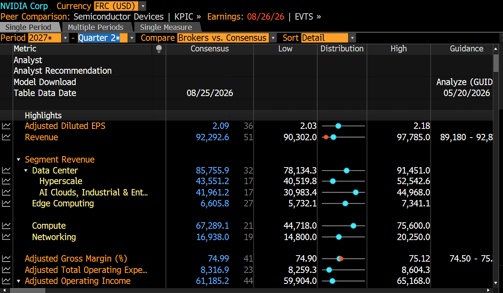This screenshot has width=503, height=293.
Task: Select the Edge Computing row label
Action: (63, 203)
